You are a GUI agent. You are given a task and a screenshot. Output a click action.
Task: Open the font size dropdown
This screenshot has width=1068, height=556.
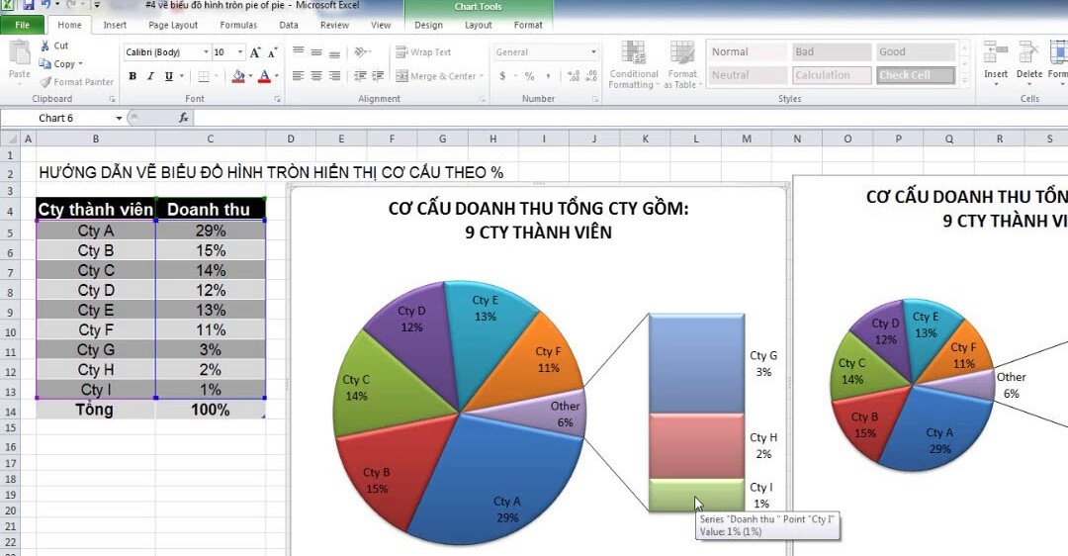pos(239,52)
